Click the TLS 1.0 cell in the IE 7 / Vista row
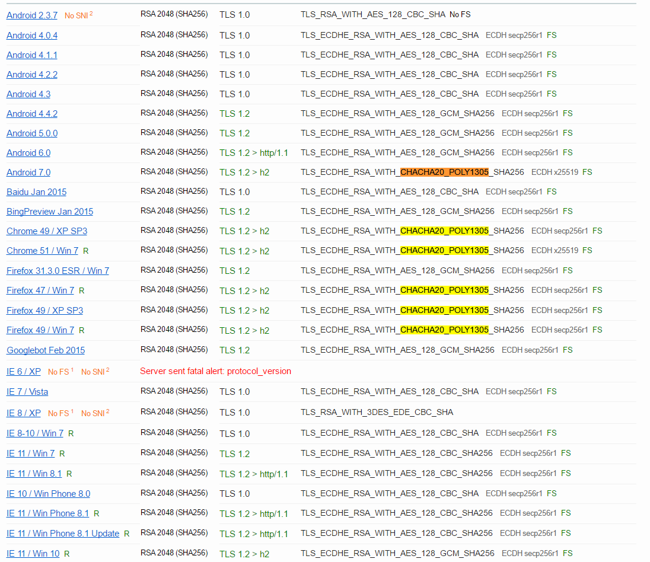 click(x=235, y=392)
